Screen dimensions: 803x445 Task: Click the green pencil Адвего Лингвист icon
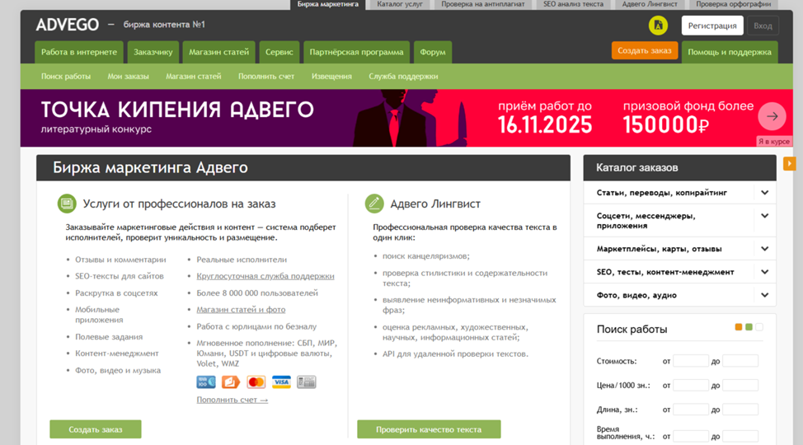coord(374,204)
